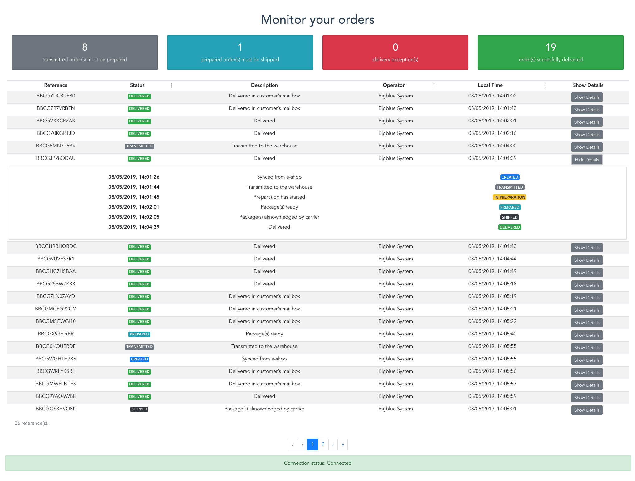
Task: Click green successfully delivered orders card
Action: 550,52
